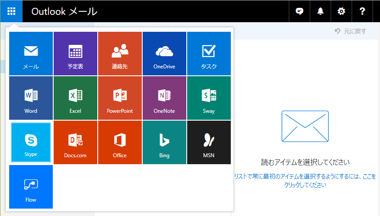Open the Calendar (予定表) tile
This screenshot has width=380, height=216.
click(75, 54)
